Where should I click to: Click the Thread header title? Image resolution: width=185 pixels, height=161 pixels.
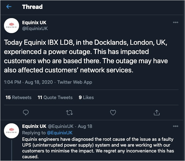[32, 7]
